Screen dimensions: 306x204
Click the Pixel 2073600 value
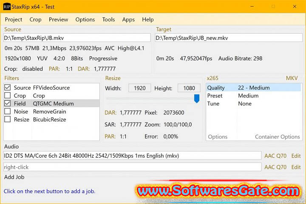(x=174, y=113)
